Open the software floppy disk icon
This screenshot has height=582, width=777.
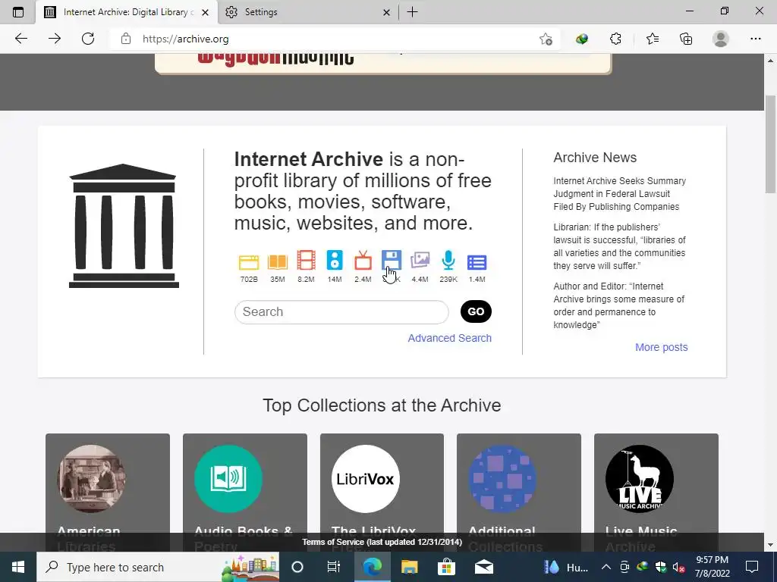(x=391, y=261)
